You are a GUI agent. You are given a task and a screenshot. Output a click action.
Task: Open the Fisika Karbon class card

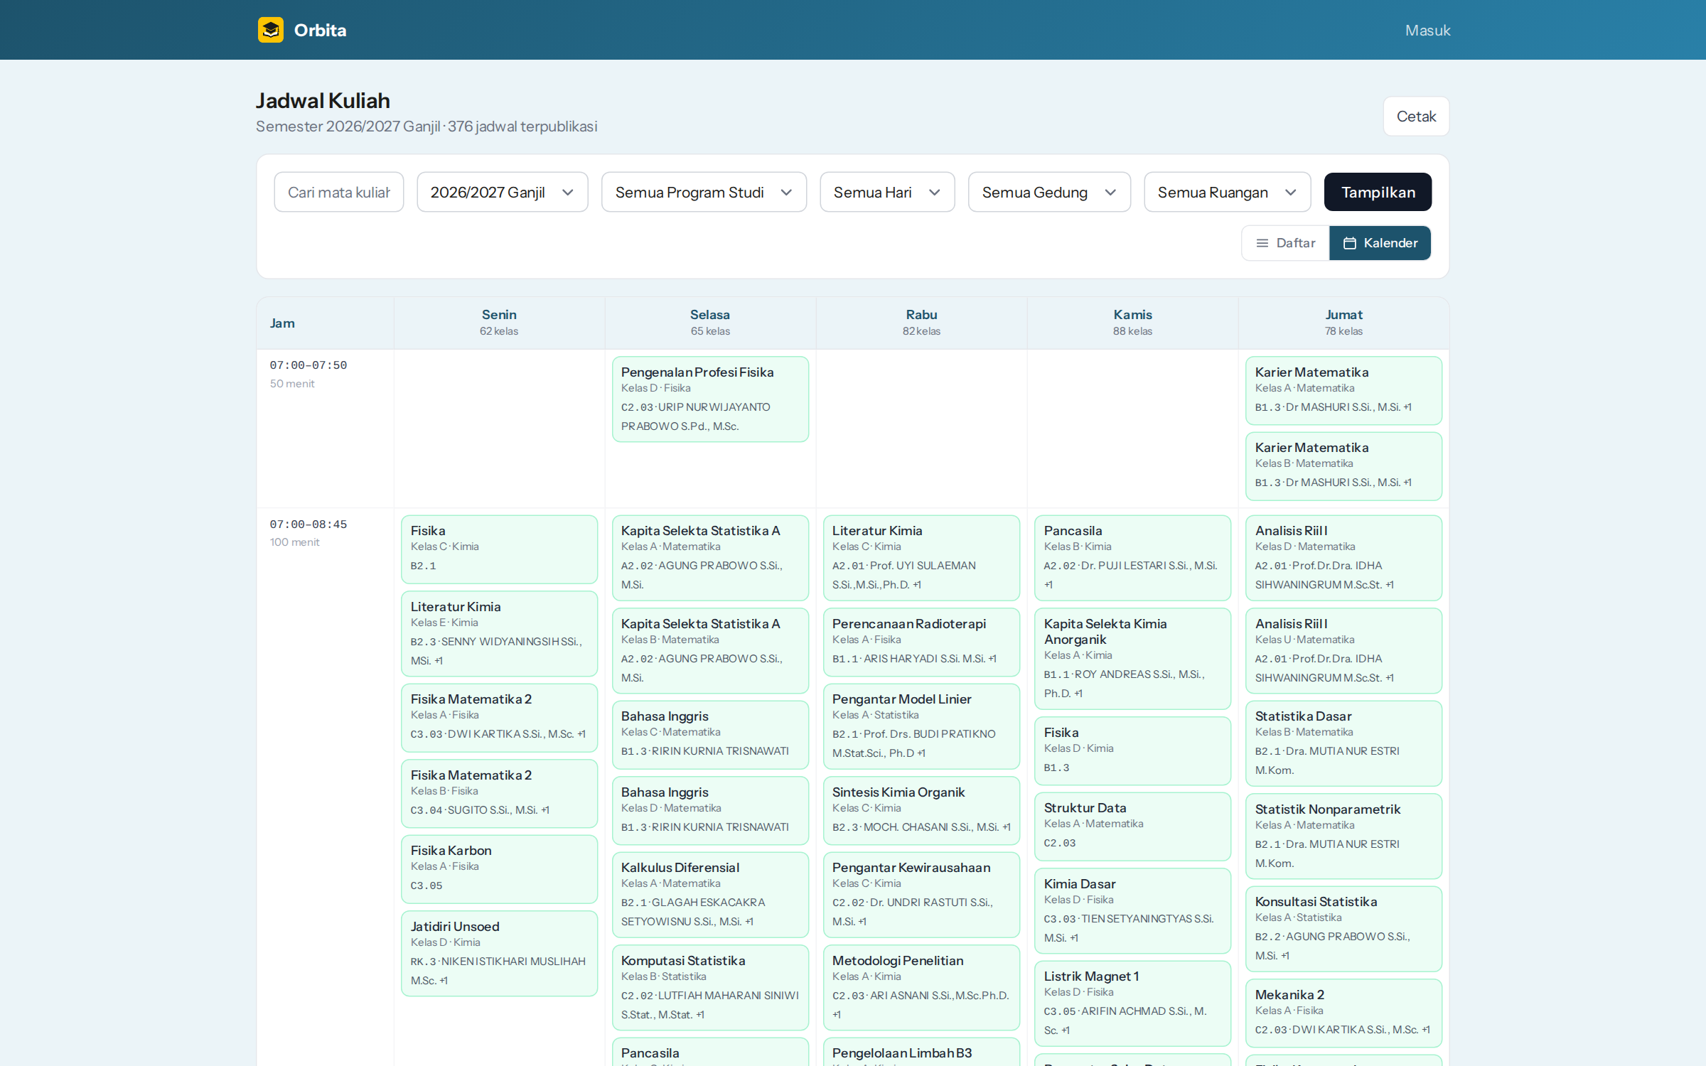click(499, 868)
